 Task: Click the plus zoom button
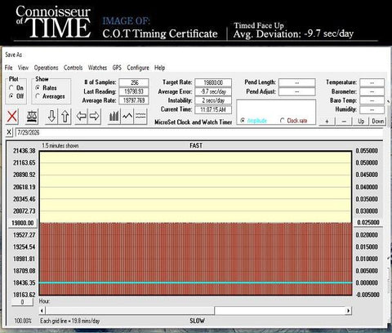pyautogui.click(x=327, y=121)
